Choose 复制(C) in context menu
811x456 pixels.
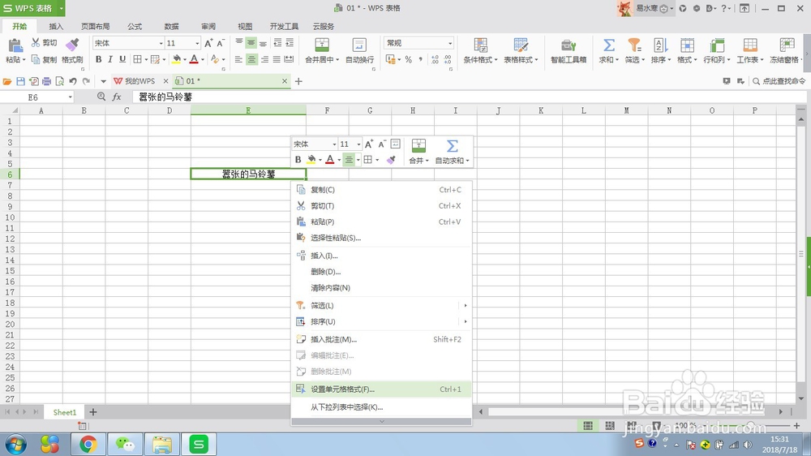[382, 190]
